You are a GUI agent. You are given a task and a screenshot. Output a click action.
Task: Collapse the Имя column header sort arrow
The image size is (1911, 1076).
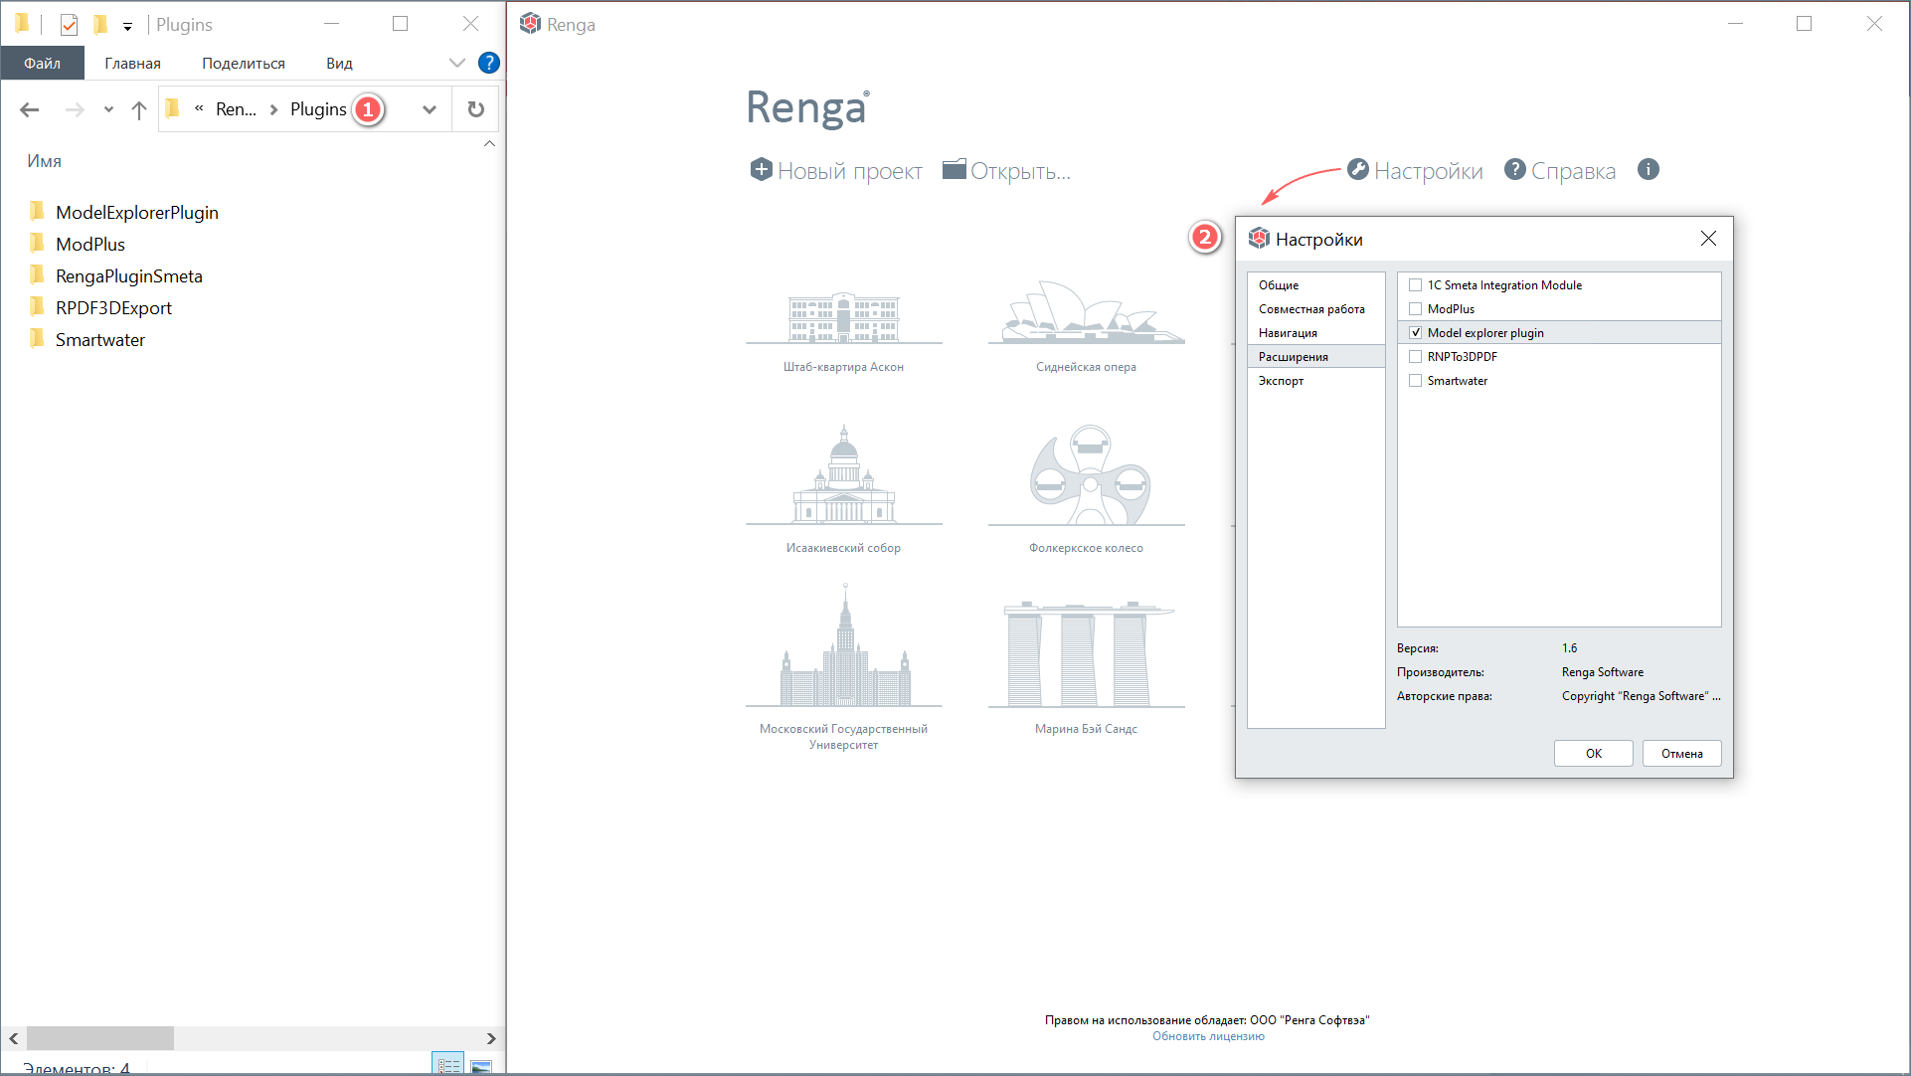click(489, 144)
